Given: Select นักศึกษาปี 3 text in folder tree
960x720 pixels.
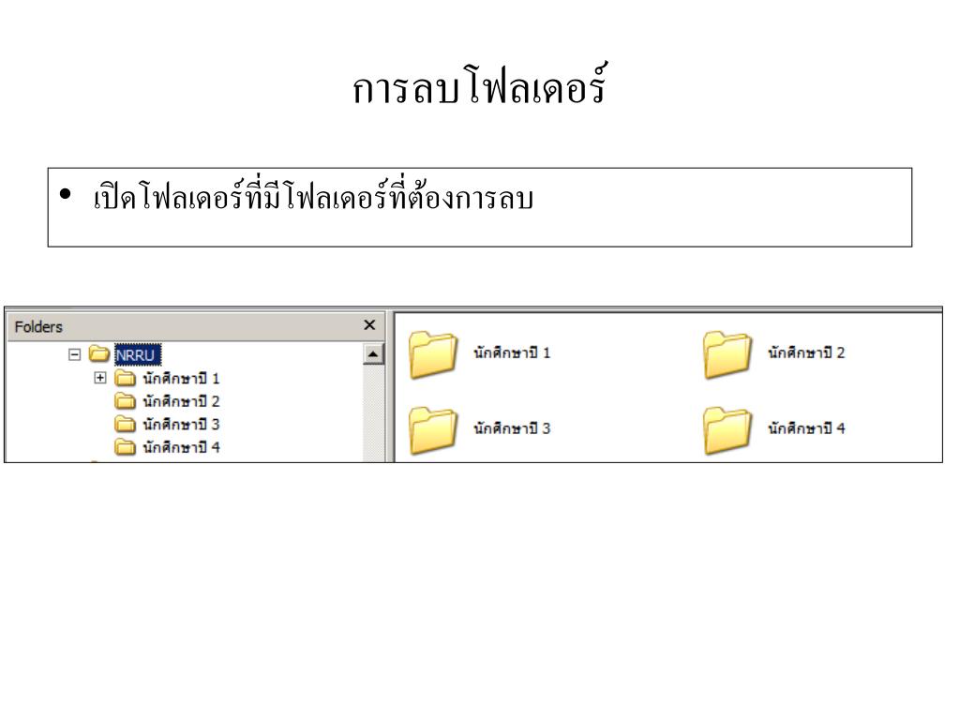Looking at the screenshot, I should point(181,425).
